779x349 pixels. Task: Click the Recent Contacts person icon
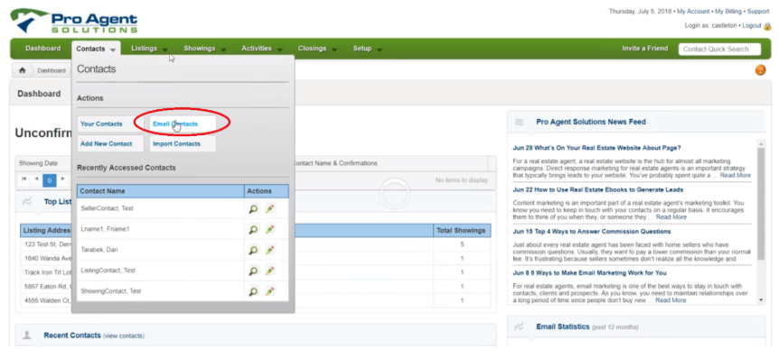click(27, 335)
